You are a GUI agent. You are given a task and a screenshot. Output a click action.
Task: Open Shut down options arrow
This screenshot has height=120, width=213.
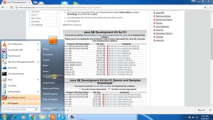coord(55,109)
